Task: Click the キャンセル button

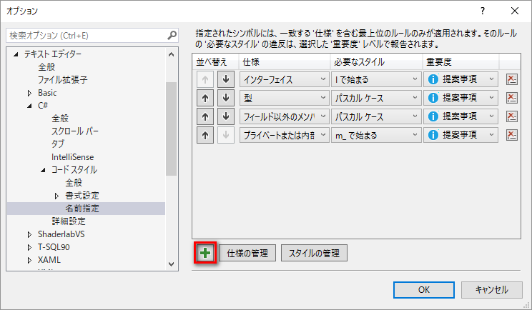Action: 492,290
